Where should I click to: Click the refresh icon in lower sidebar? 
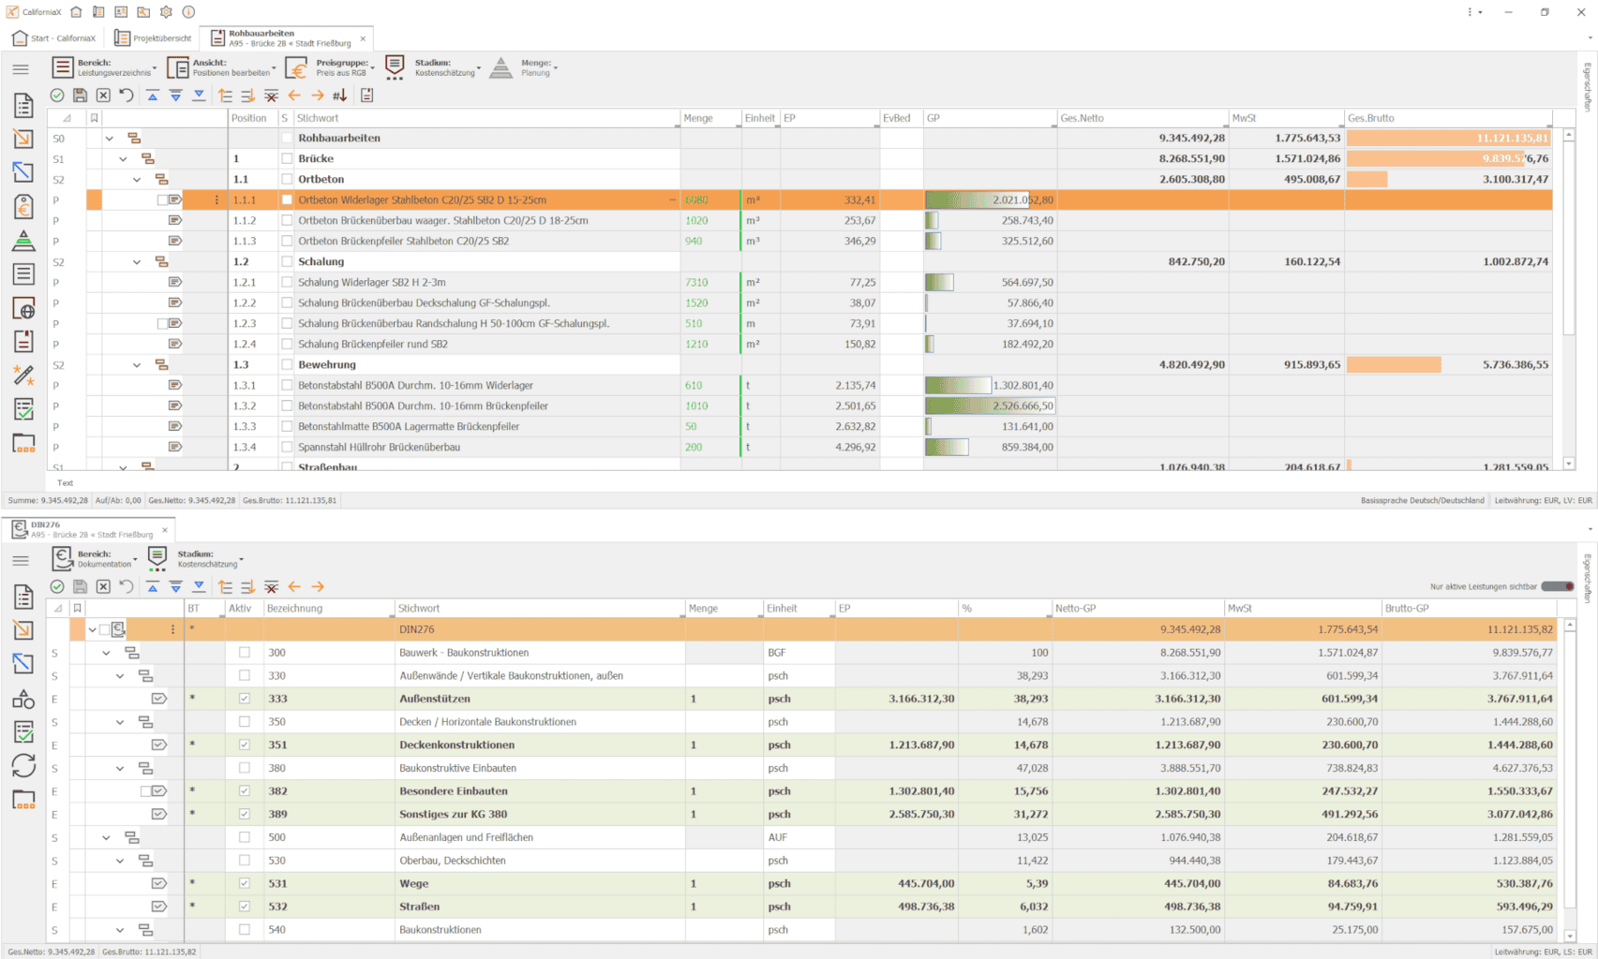23,766
